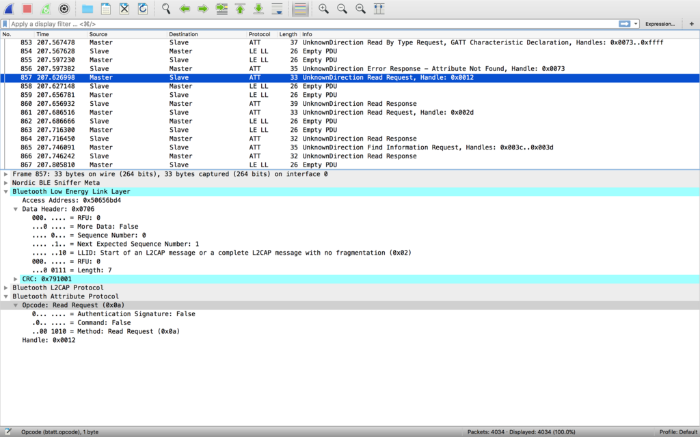The height and width of the screenshot is (437, 700).
Task: Collapse Bluetooth Low Energy Link Layer
Action: coord(5,192)
